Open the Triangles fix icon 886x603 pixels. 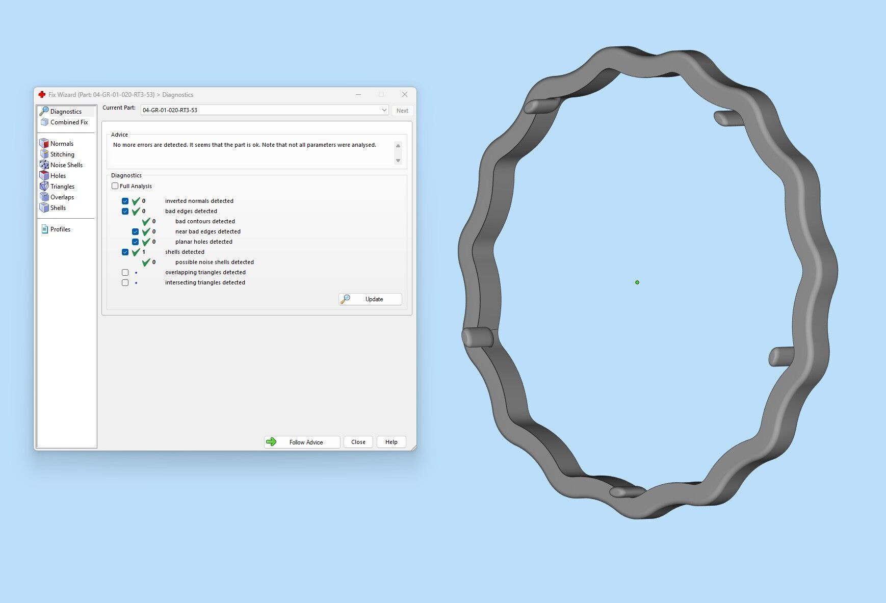tap(44, 187)
